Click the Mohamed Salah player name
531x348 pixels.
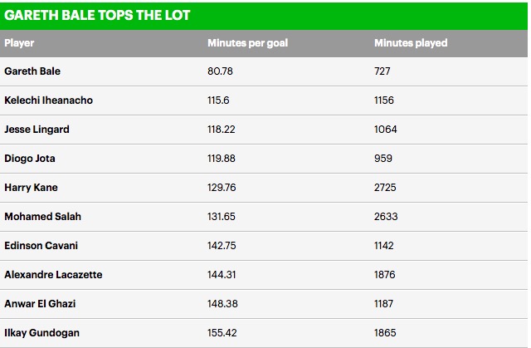(x=42, y=217)
